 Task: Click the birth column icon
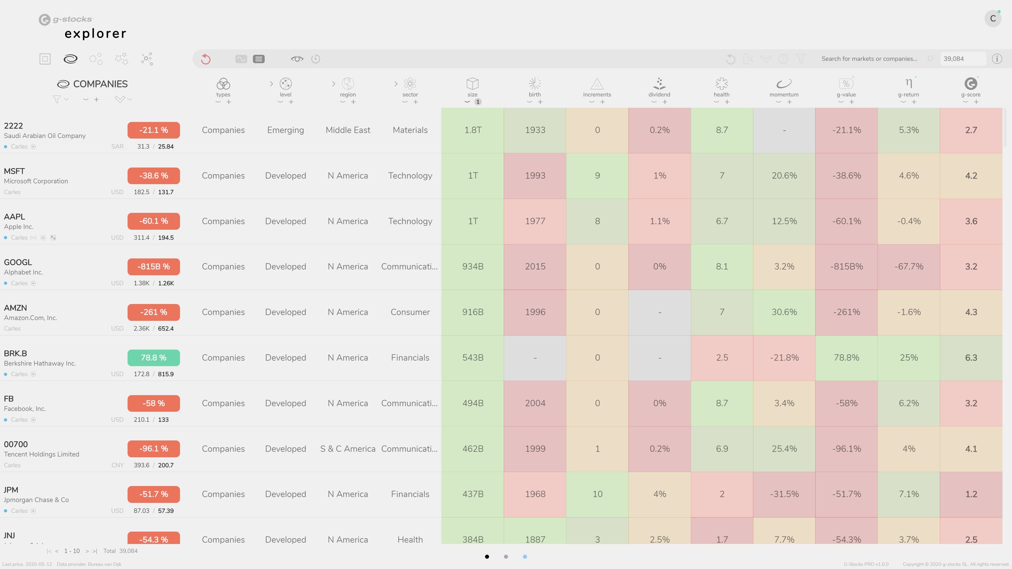point(535,84)
